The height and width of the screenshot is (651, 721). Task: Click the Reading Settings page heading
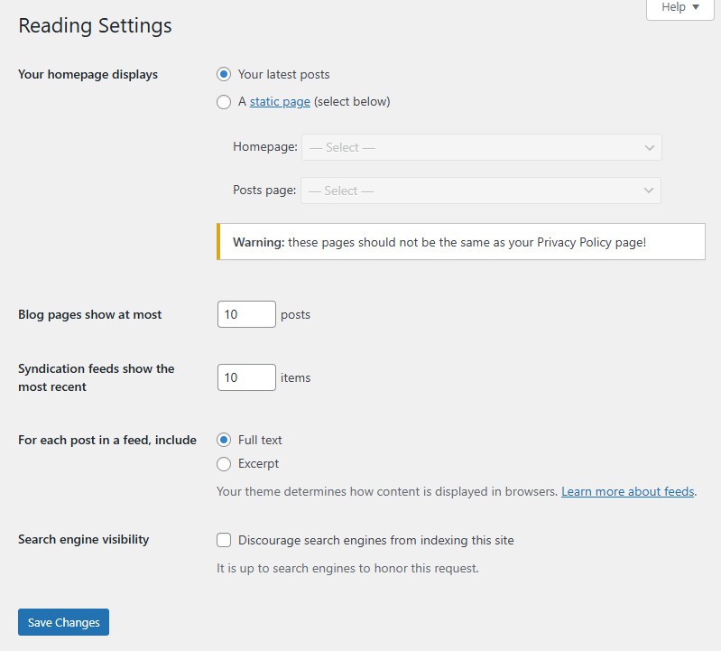[x=95, y=25]
